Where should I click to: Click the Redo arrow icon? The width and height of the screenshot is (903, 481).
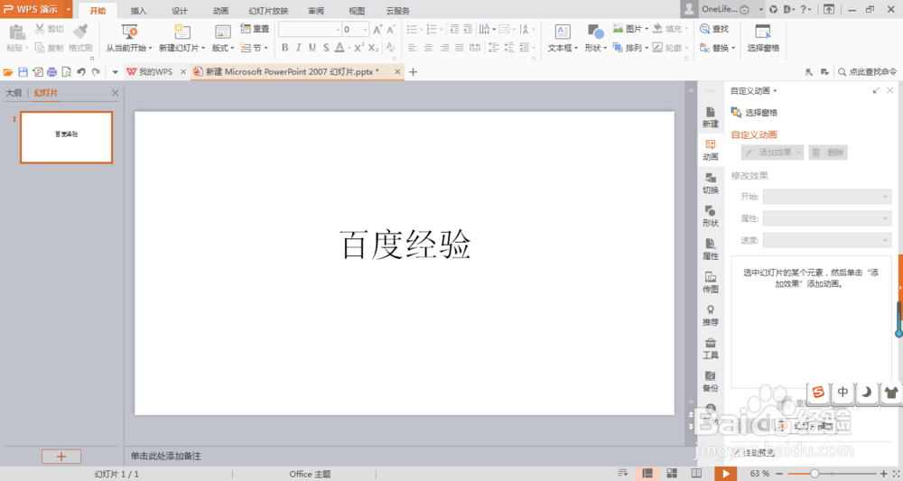96,72
